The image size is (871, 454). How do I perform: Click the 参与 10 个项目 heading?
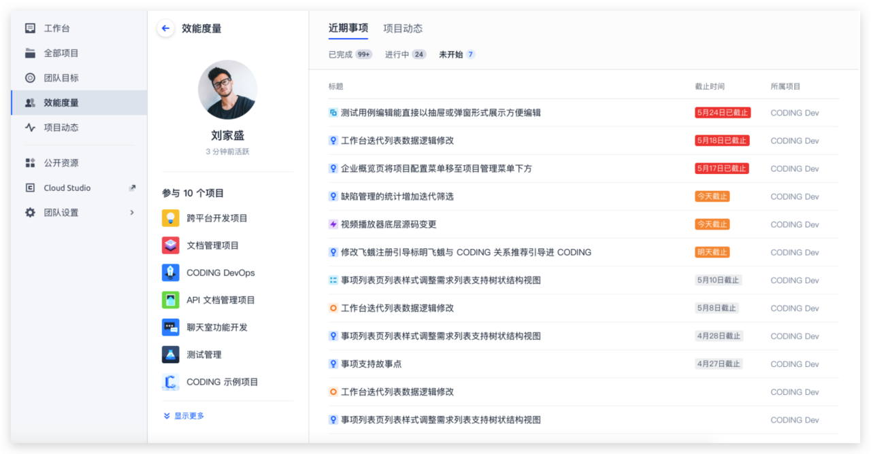(x=193, y=193)
